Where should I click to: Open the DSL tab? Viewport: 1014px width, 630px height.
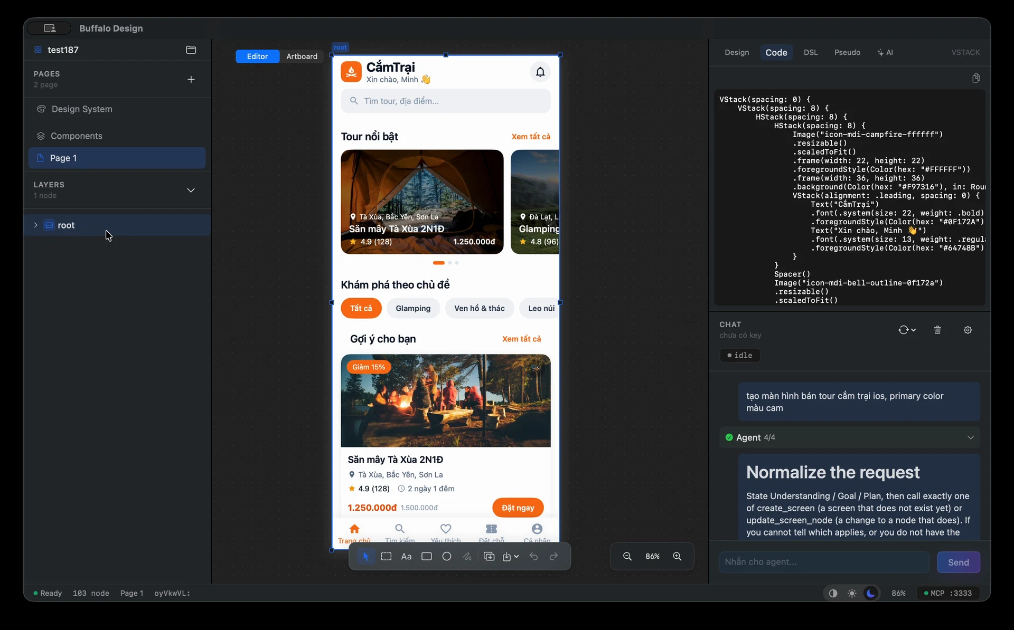[811, 52]
